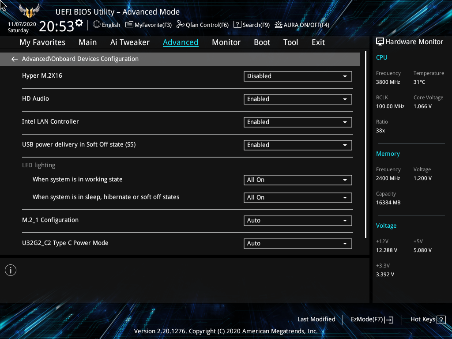452x339 pixels.
Task: Click CPU frequency value 3800 MHz
Action: tap(388, 82)
